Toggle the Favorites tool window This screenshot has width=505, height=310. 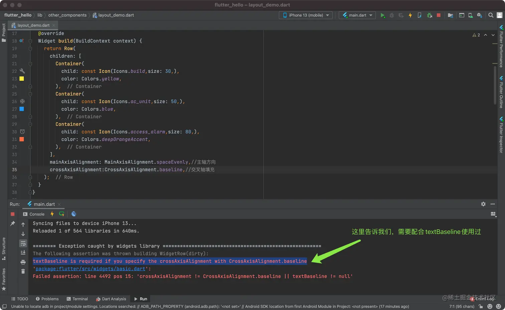4,279
